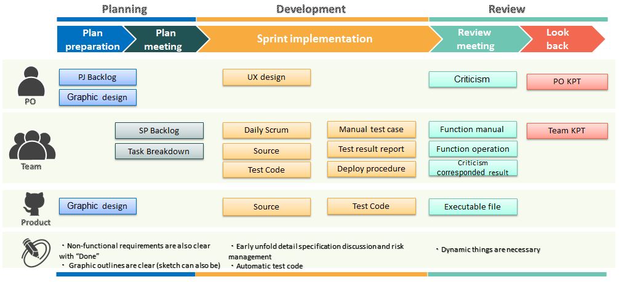Select the SP Backlog box
Screen dimensions: 619x282
click(159, 130)
